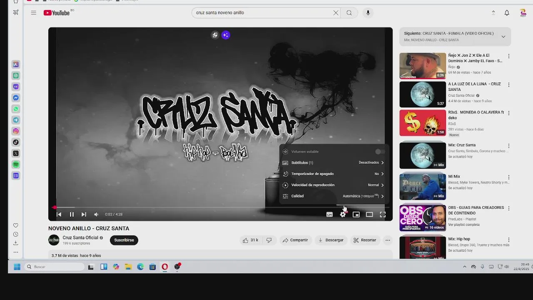Open Telegram in Opera sidebar
This screenshot has height=300, width=533.
click(x=16, y=120)
